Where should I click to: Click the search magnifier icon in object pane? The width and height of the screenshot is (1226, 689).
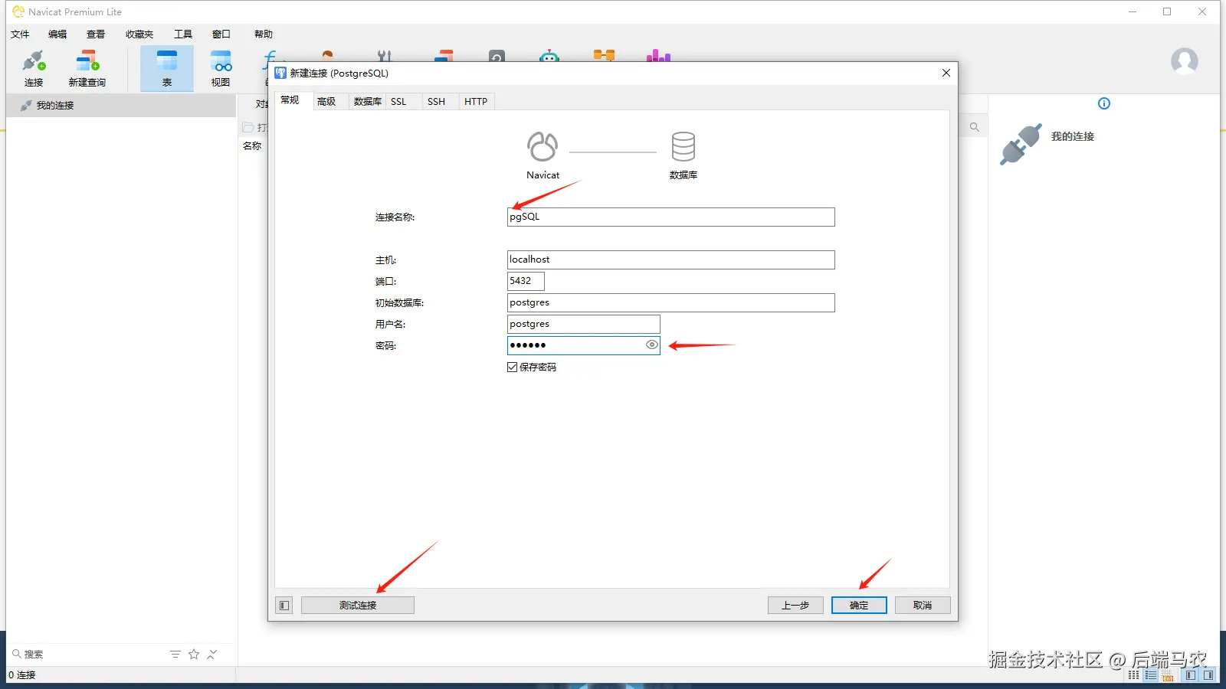[x=975, y=127]
